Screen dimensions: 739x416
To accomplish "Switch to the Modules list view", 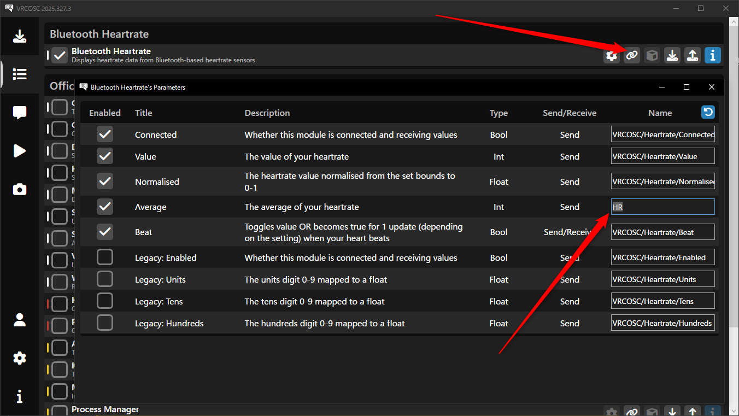I will [20, 74].
